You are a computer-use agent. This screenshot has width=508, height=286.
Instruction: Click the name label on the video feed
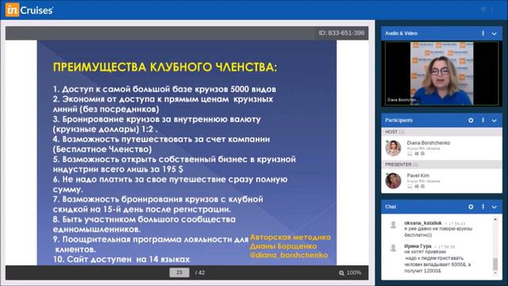pos(402,100)
